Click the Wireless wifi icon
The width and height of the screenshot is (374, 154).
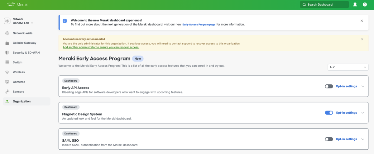[x=7, y=72]
